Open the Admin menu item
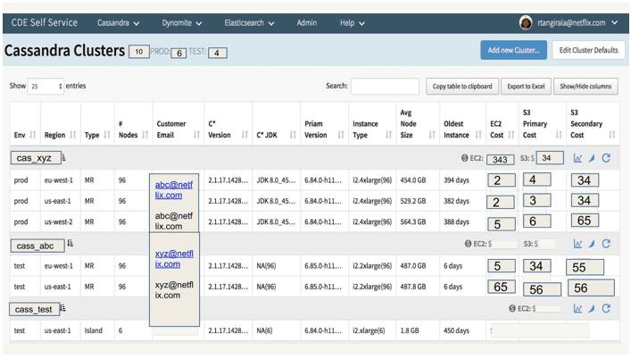The image size is (631, 359). coord(307,23)
